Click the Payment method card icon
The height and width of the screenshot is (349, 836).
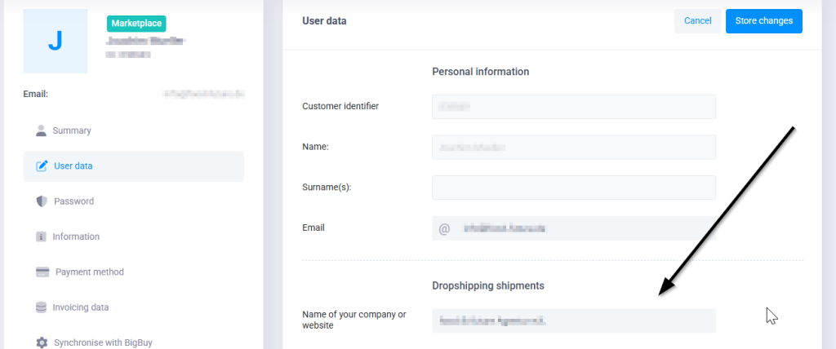point(42,272)
